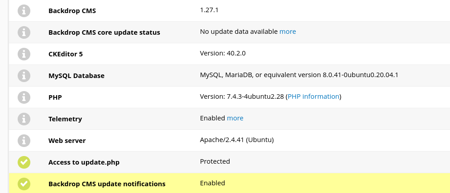Select 'Backdrop CMS core update status' label

click(104, 32)
